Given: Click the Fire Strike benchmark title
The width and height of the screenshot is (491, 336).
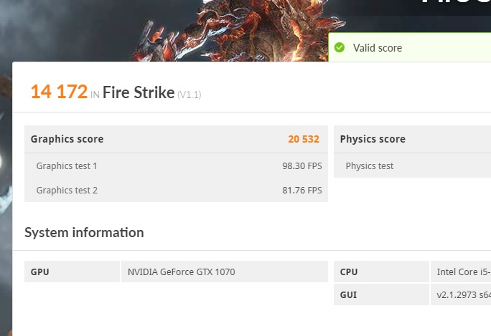Looking at the screenshot, I should (x=139, y=92).
